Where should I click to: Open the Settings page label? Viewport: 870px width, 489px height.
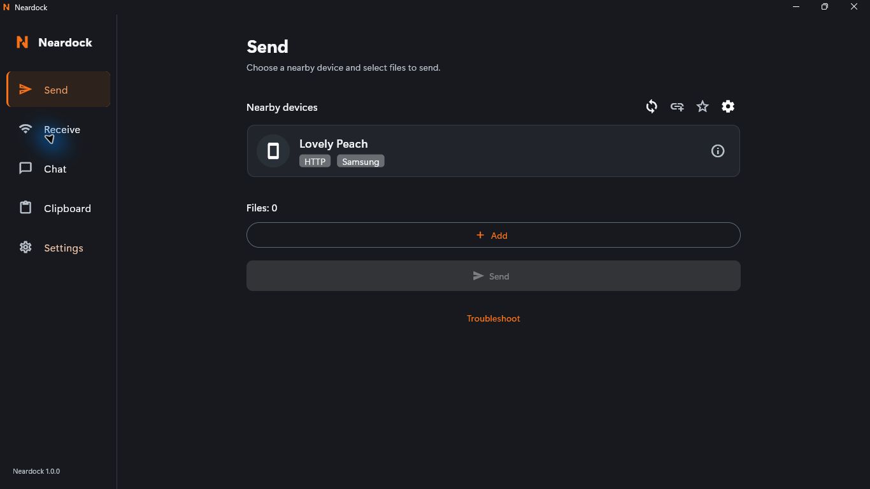64,248
